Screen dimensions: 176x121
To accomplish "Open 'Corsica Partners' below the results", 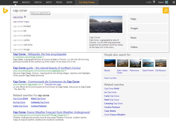I will pyautogui.click(x=39, y=106).
